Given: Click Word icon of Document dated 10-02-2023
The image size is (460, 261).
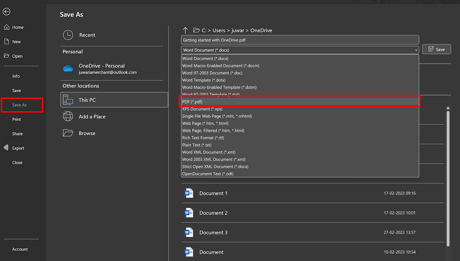Looking at the screenshot, I should 189,252.
